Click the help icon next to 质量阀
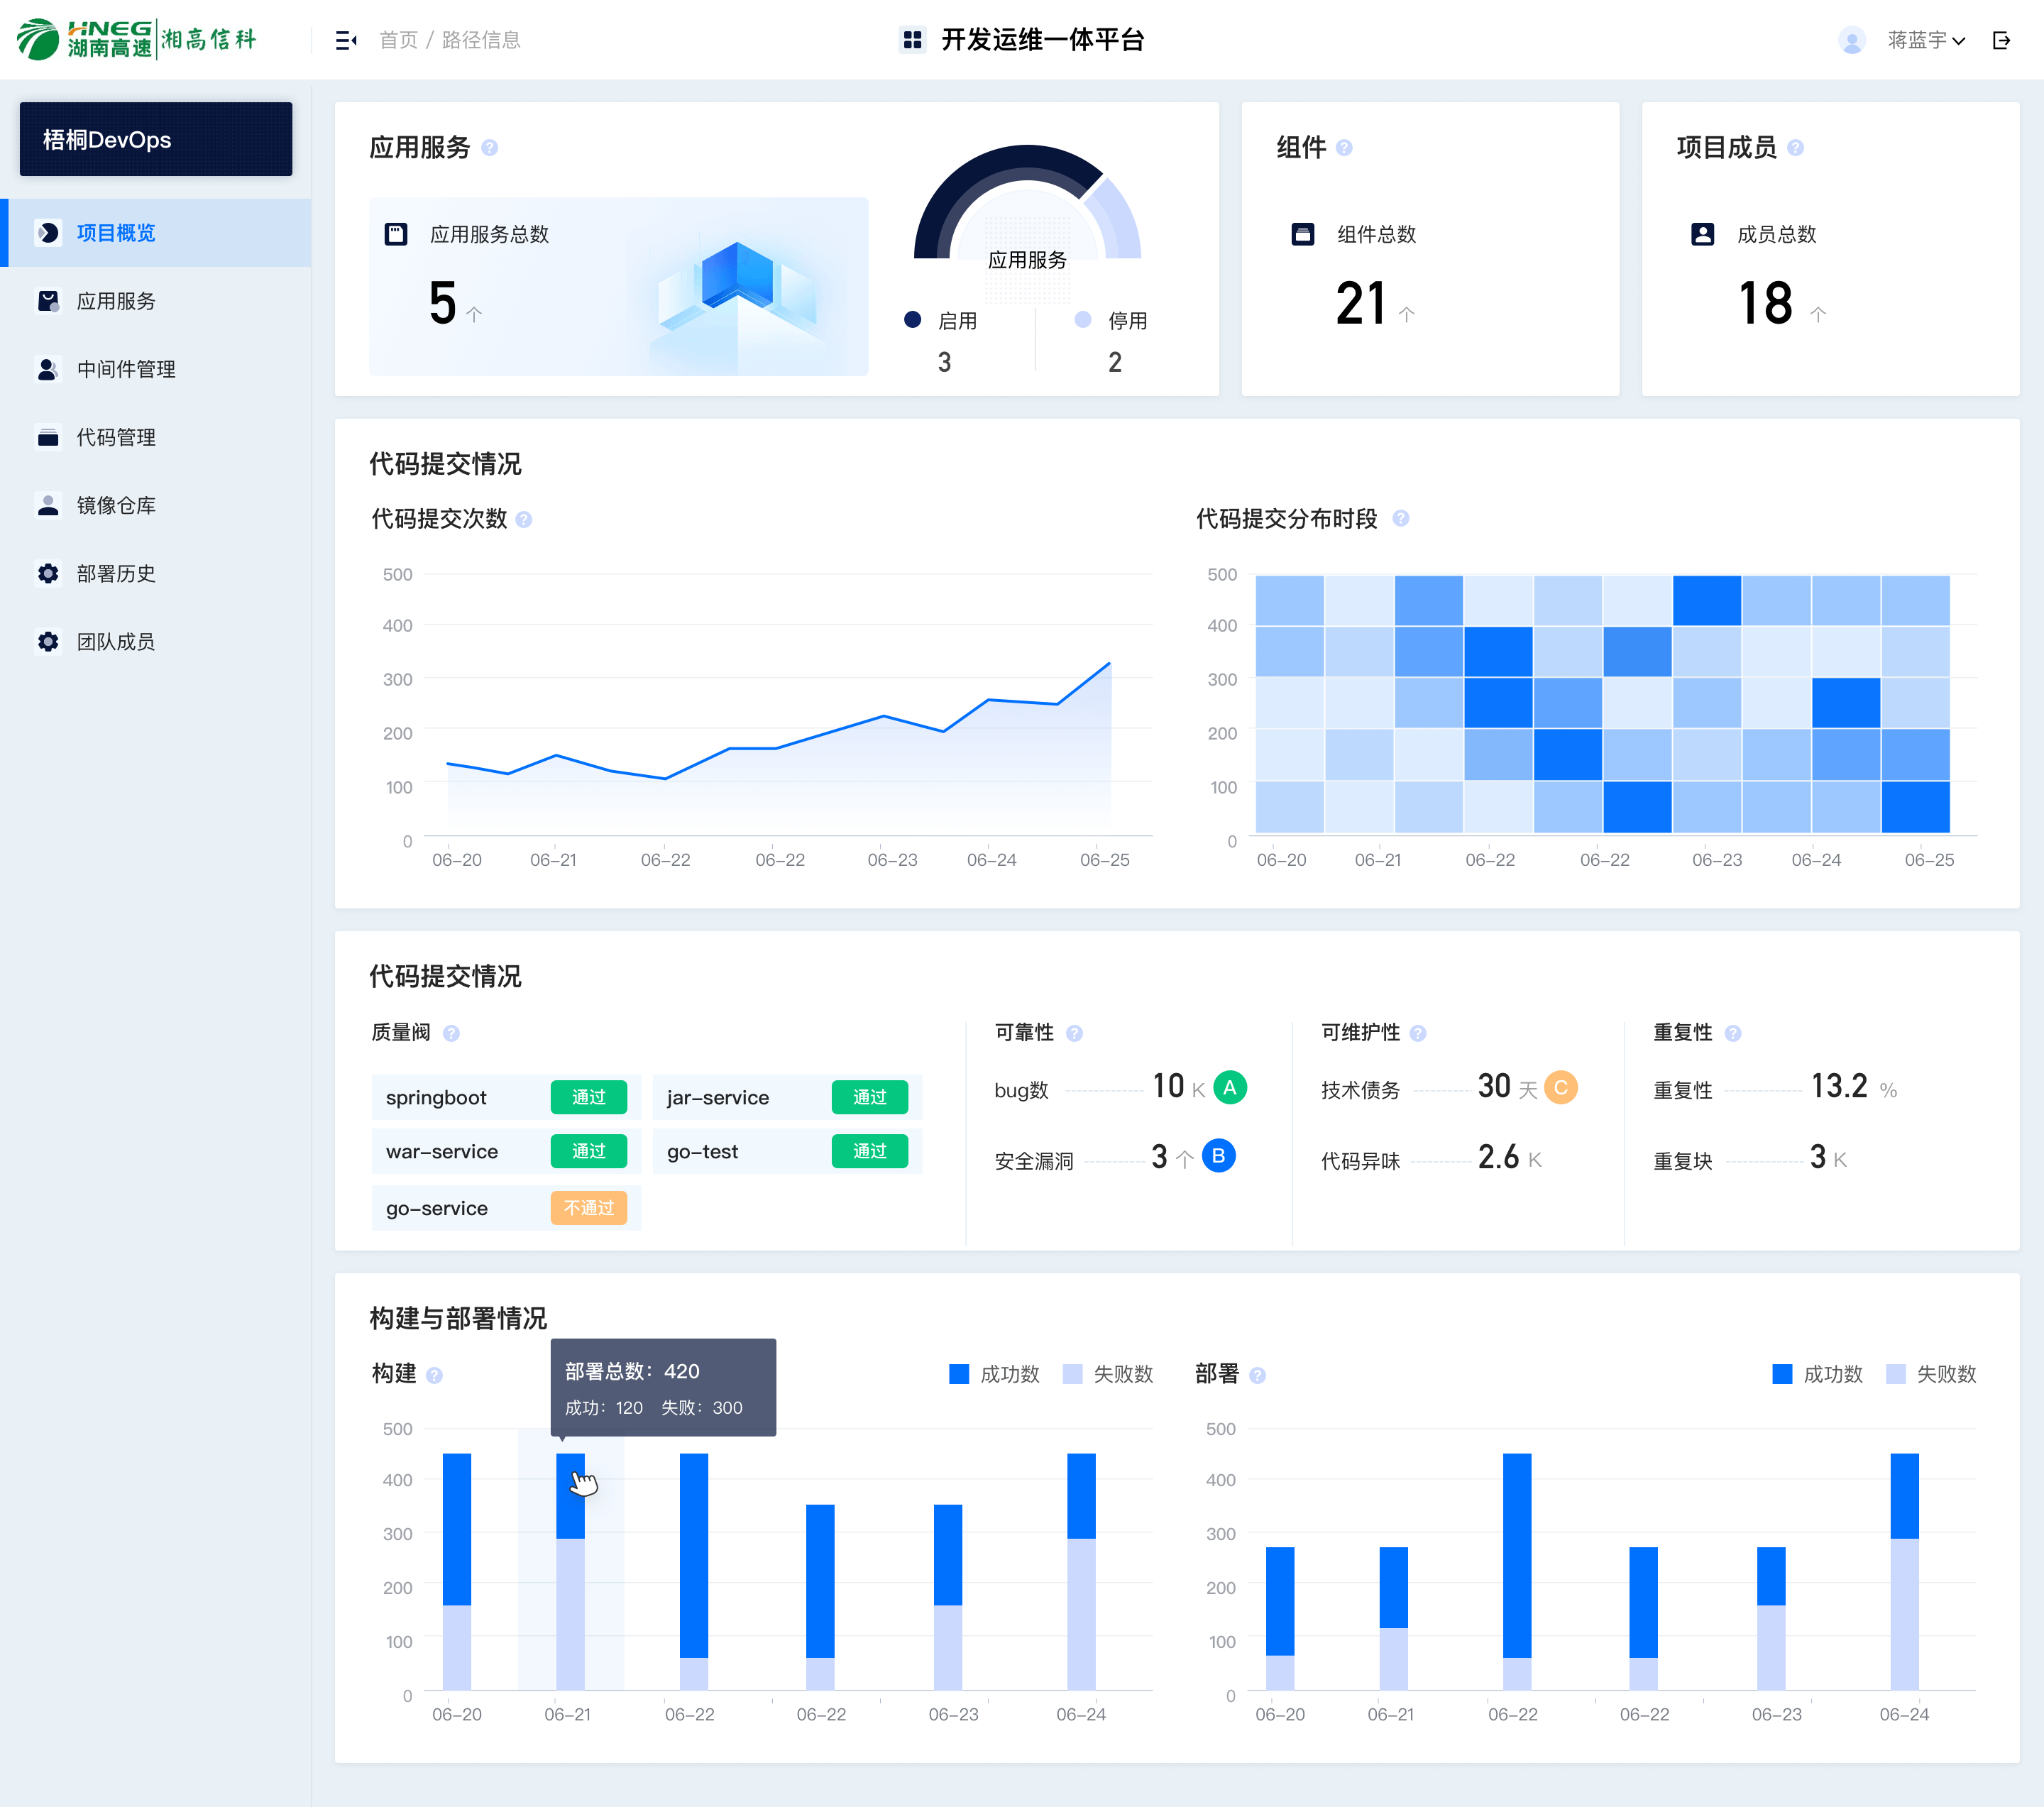 click(451, 1033)
